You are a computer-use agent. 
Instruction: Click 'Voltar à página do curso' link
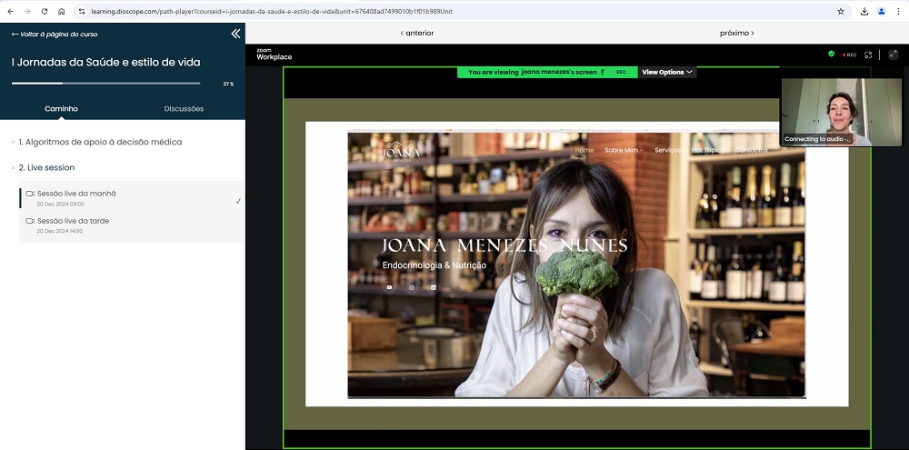pyautogui.click(x=55, y=34)
